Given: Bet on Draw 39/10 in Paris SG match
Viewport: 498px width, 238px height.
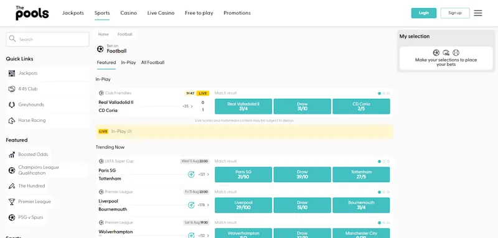Looking at the screenshot, I should click(x=303, y=175).
